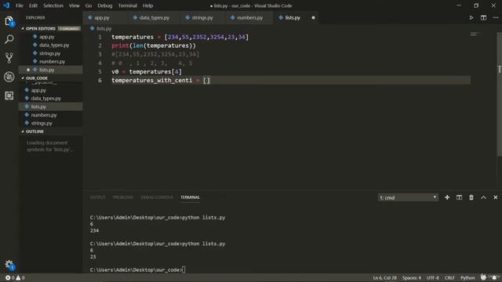This screenshot has width=502, height=282.
Task: Kill terminal with trash icon
Action: 471,197
